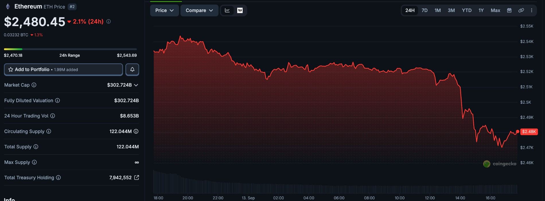Click the 122.044M Total Supply value
The image size is (545, 201).
coord(128,147)
